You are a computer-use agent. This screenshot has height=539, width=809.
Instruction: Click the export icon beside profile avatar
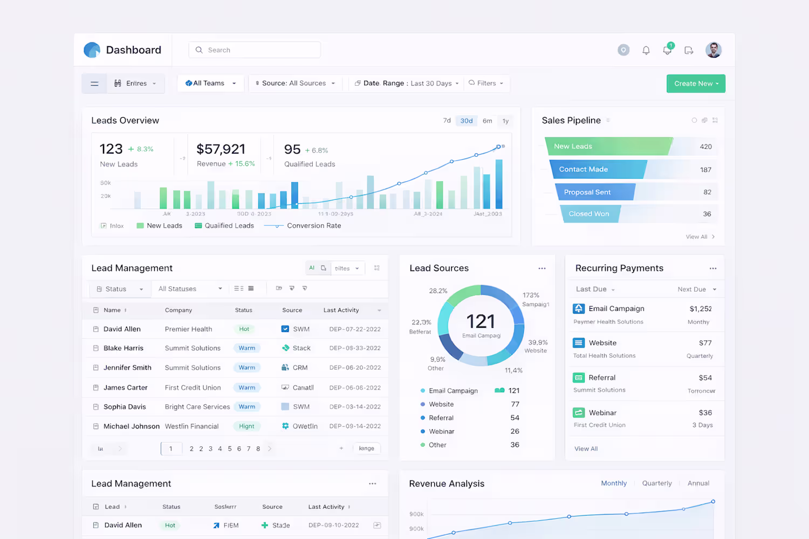[x=689, y=50]
